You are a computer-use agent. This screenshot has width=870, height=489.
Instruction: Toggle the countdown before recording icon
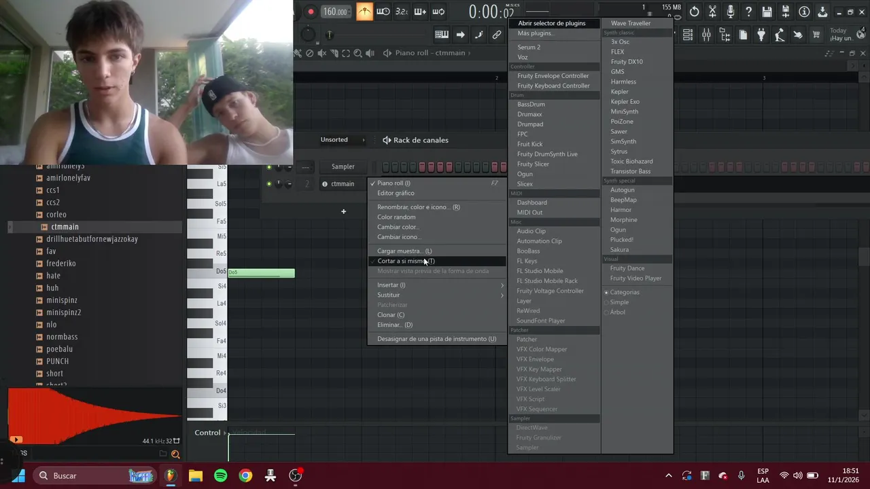tap(402, 12)
